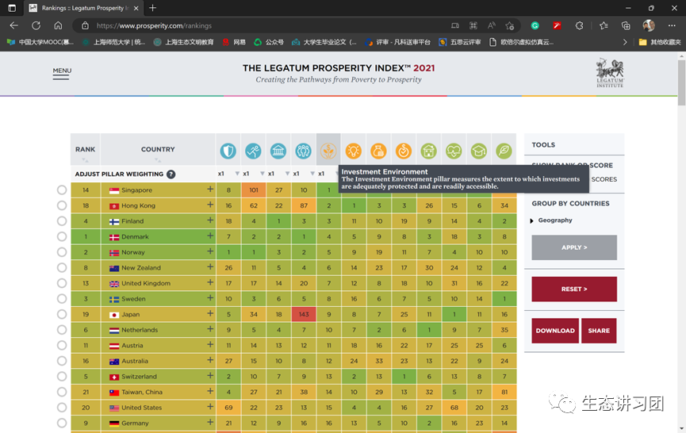Open the browser Collections icon
686x433 pixels.
point(626,26)
